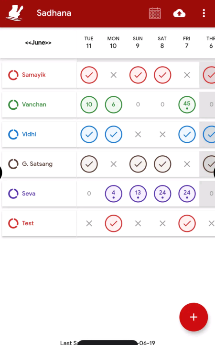The image size is (215, 345).
Task: Toggle Vidhi checkmark for Monday 10
Action: point(113,134)
